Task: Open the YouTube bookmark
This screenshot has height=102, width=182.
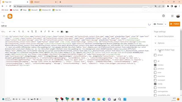Action: [x=14, y=10]
